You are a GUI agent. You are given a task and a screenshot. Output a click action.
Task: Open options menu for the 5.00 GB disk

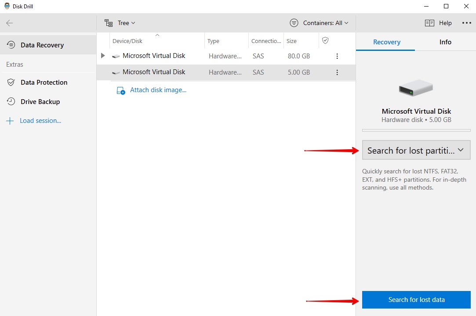(337, 72)
